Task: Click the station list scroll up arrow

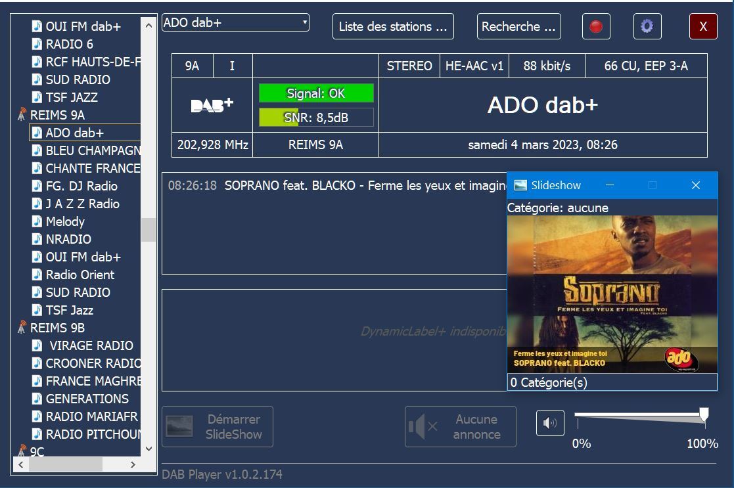Action: (149, 25)
